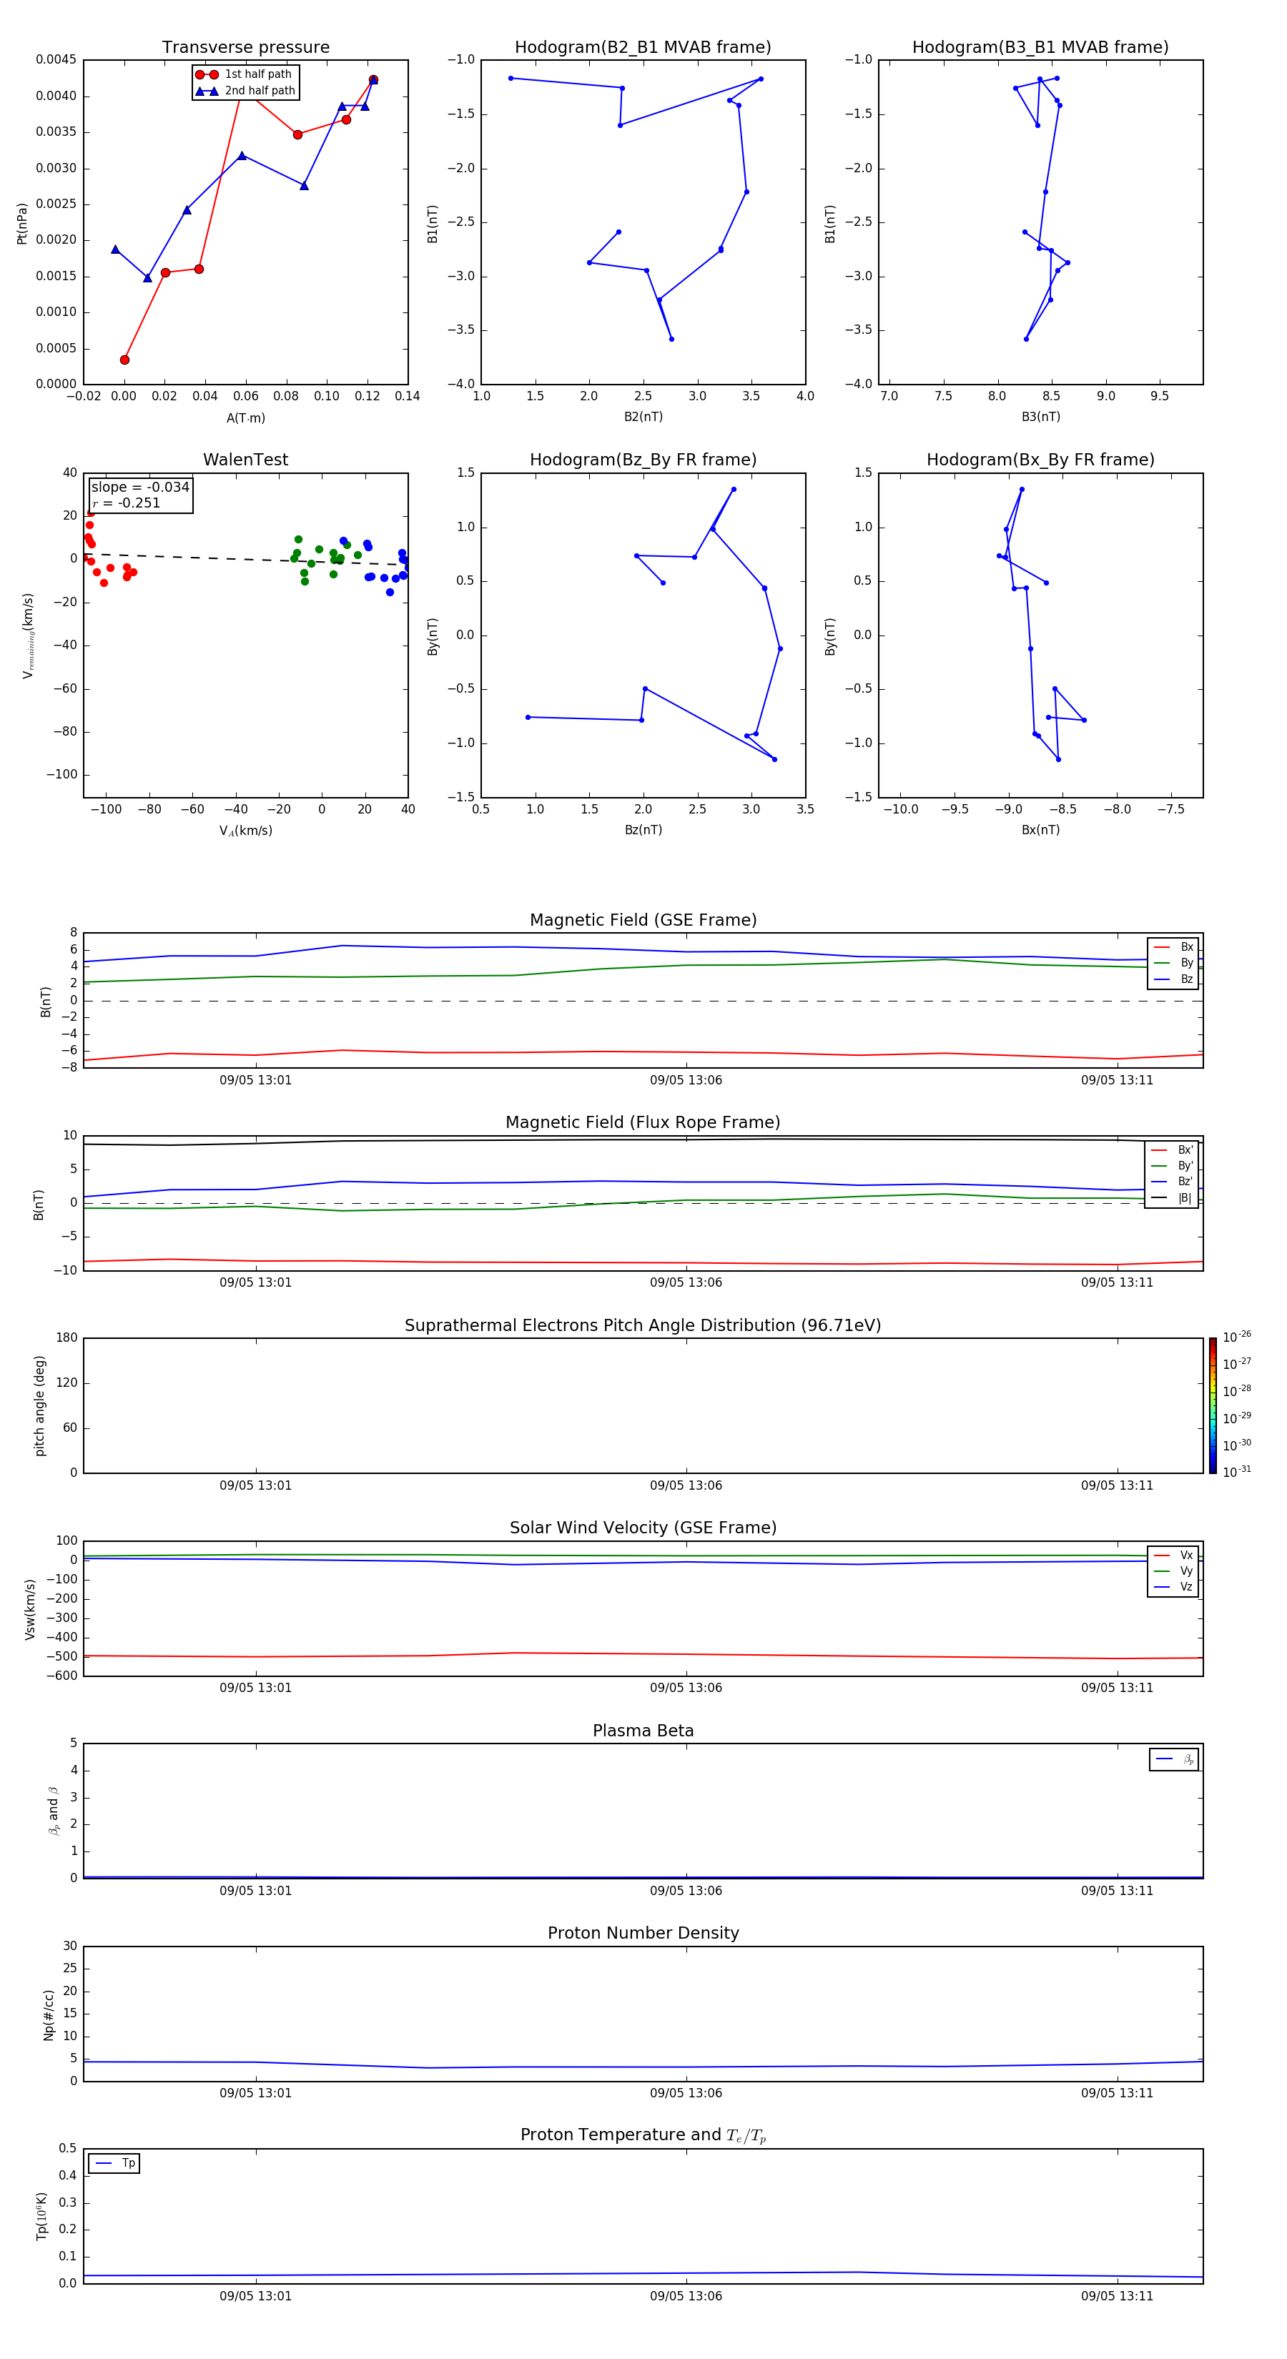Click the VA(km/s) x-axis label

coord(245,831)
